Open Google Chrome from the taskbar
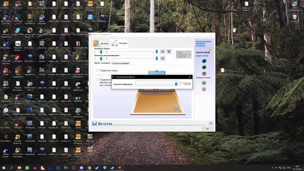Screen dimensions: 304x171 (x=89, y=168)
